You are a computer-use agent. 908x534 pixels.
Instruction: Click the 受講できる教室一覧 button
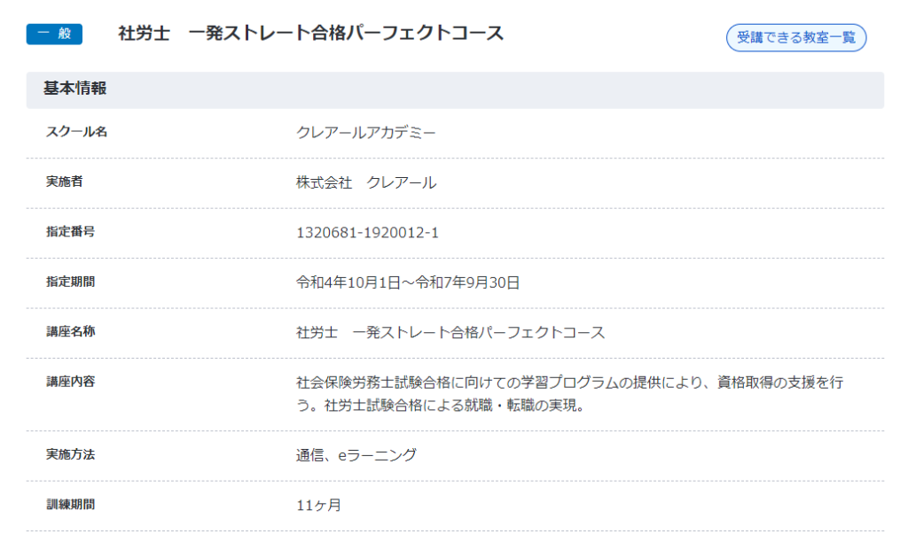click(795, 38)
